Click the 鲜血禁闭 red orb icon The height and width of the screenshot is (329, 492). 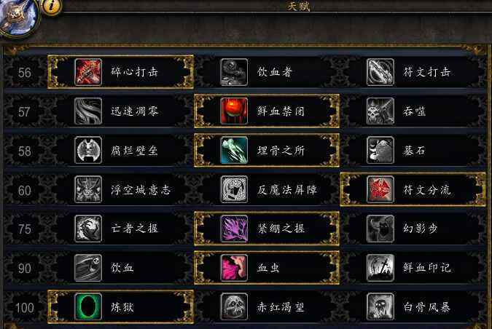[234, 111]
